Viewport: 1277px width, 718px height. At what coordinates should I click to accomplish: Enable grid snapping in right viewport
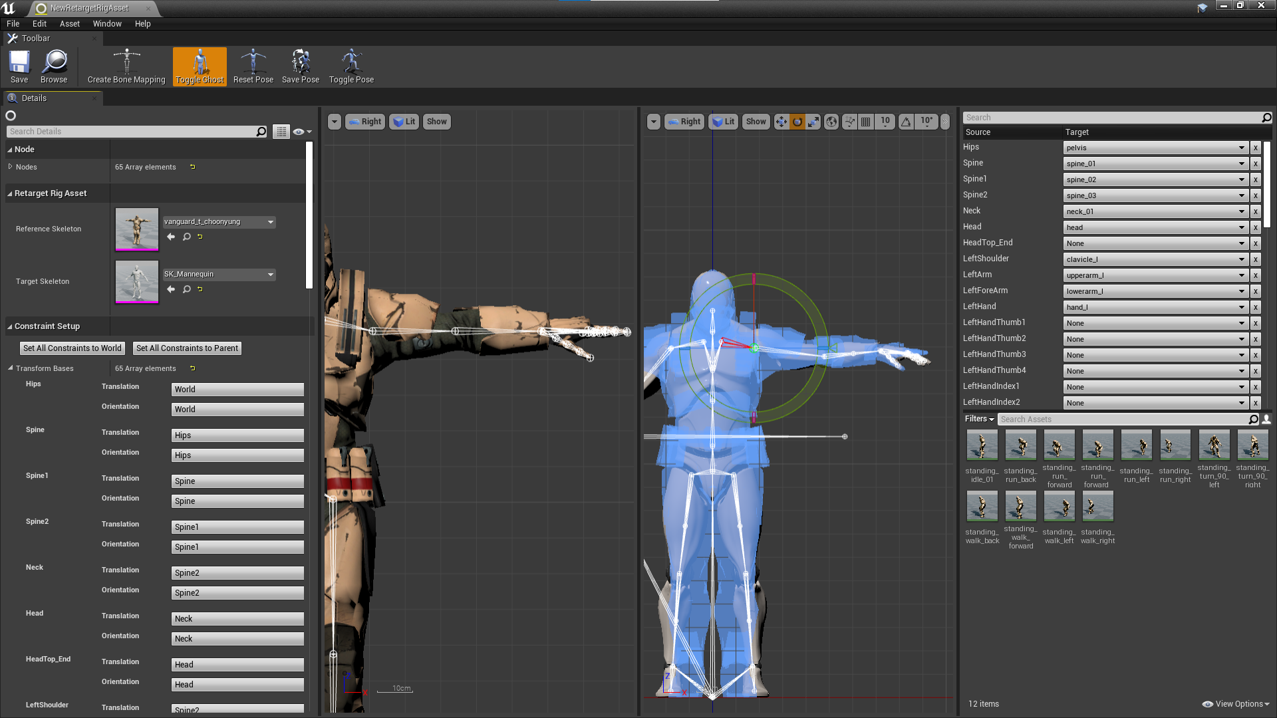point(865,122)
